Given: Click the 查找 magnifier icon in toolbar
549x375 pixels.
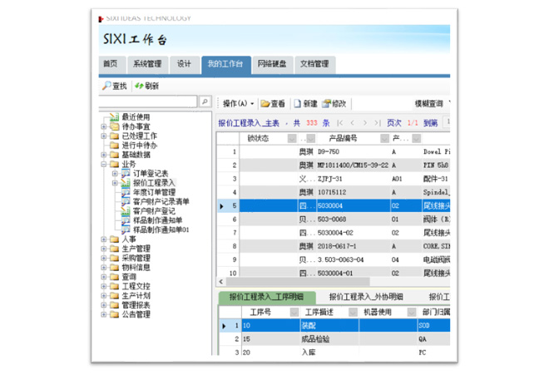Looking at the screenshot, I should coord(106,86).
